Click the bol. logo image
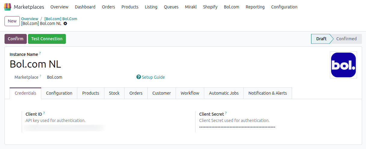366x149 pixels. [343, 65]
